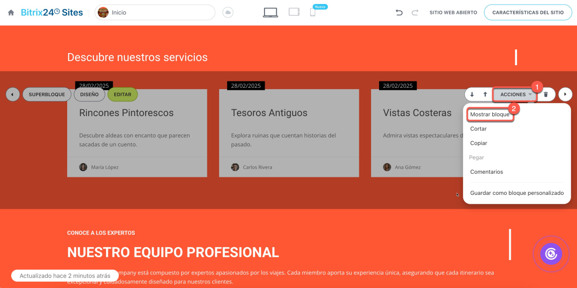Delete block using trash icon

click(546, 94)
